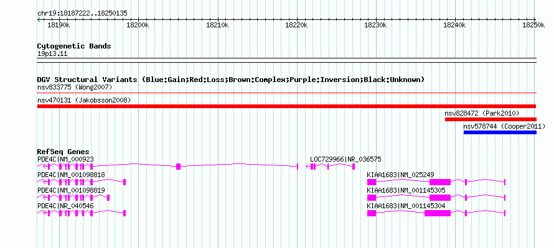Image resolution: width=554 pixels, height=248 pixels.
Task: Select transcript label LOC729966|NR_036575
Action: [x=345, y=160]
